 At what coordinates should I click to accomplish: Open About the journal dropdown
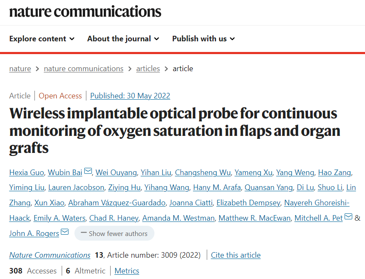pos(123,39)
